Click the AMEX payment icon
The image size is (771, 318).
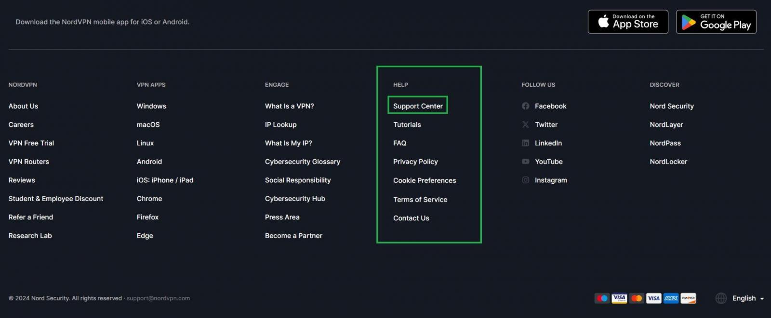click(671, 298)
